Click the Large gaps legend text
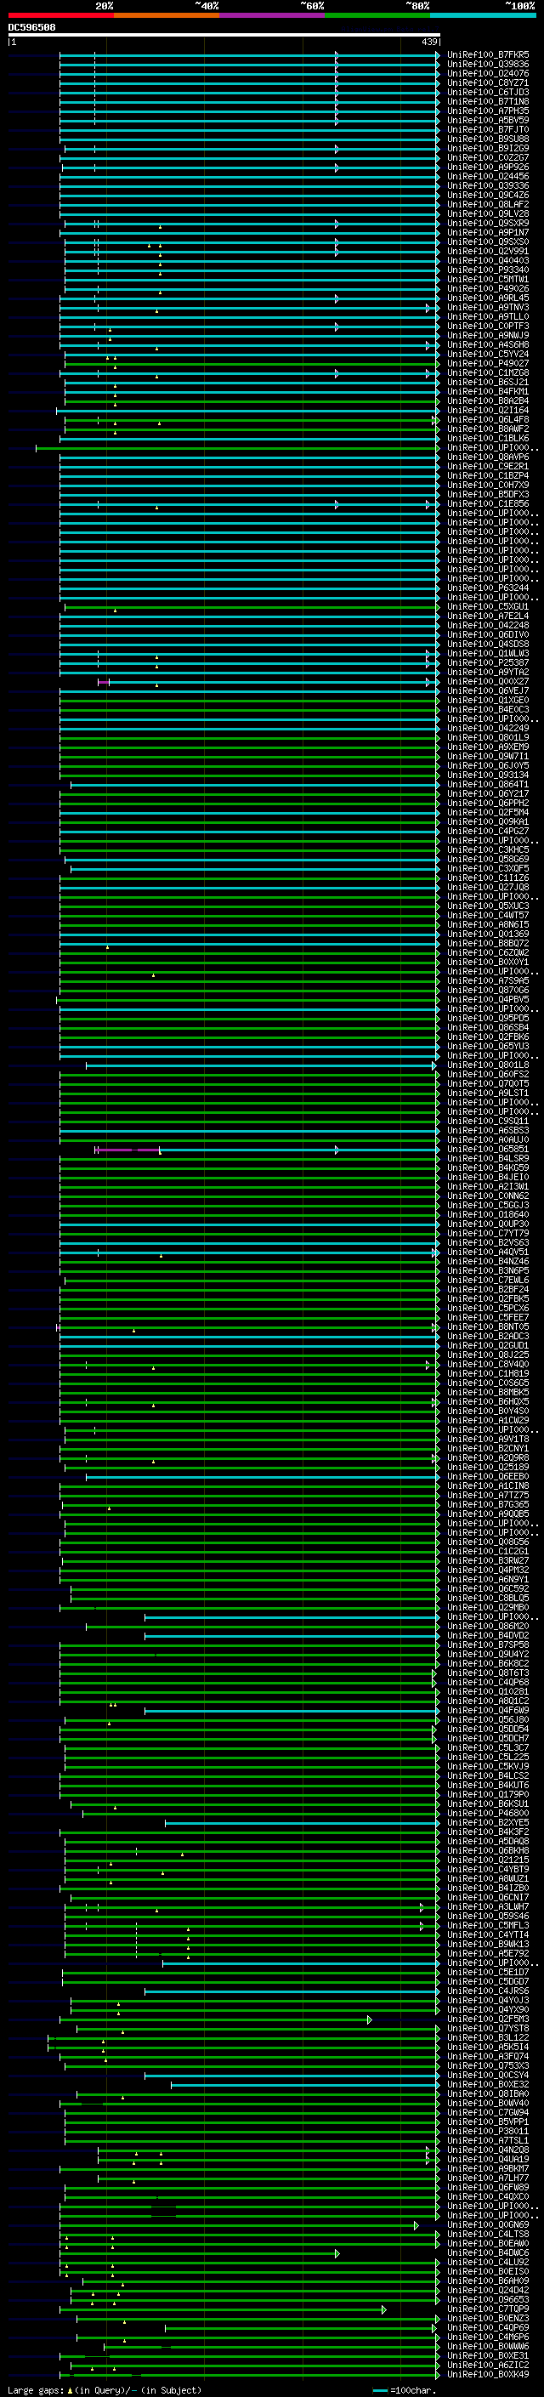Image resolution: width=544 pixels, height=2397 pixels. pyautogui.click(x=105, y=2389)
